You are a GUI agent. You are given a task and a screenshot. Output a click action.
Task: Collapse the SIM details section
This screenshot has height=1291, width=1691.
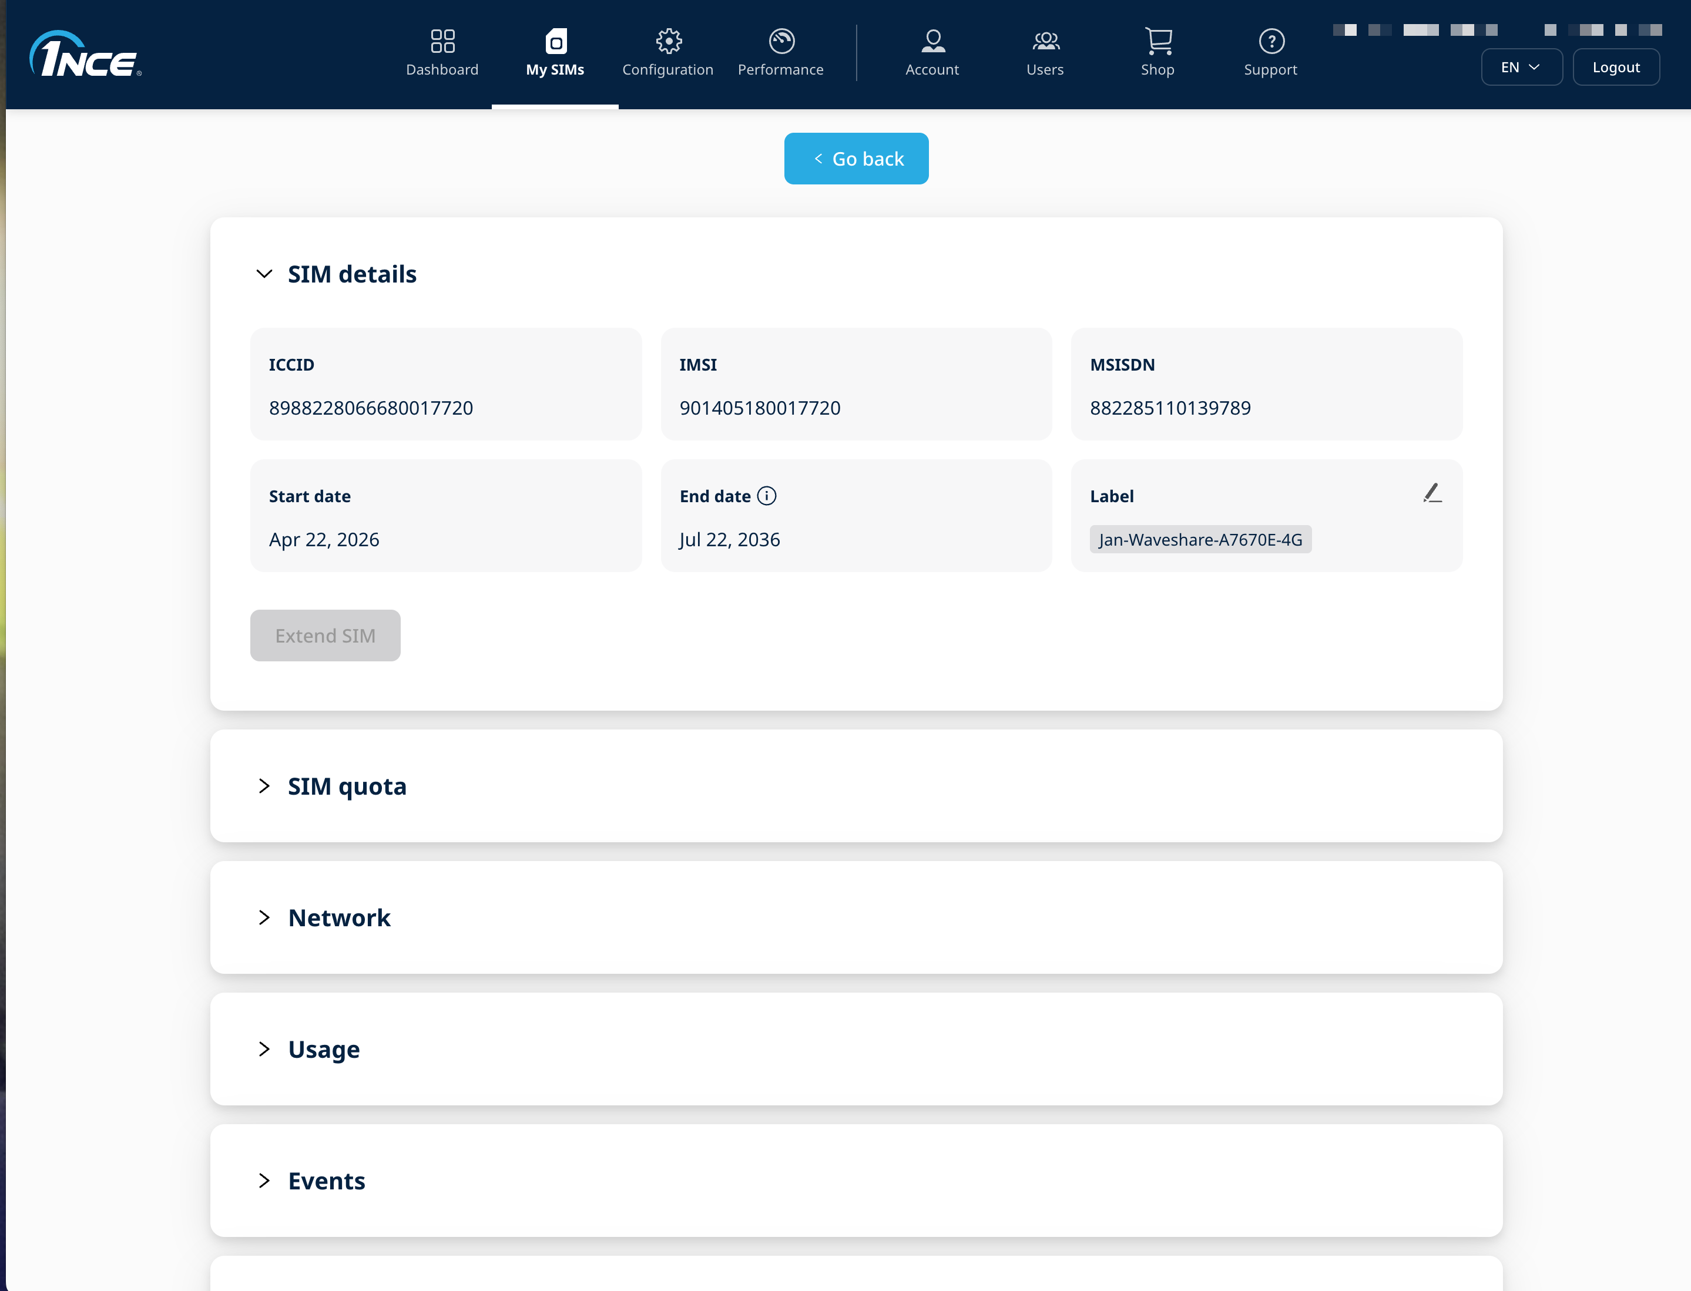click(264, 274)
